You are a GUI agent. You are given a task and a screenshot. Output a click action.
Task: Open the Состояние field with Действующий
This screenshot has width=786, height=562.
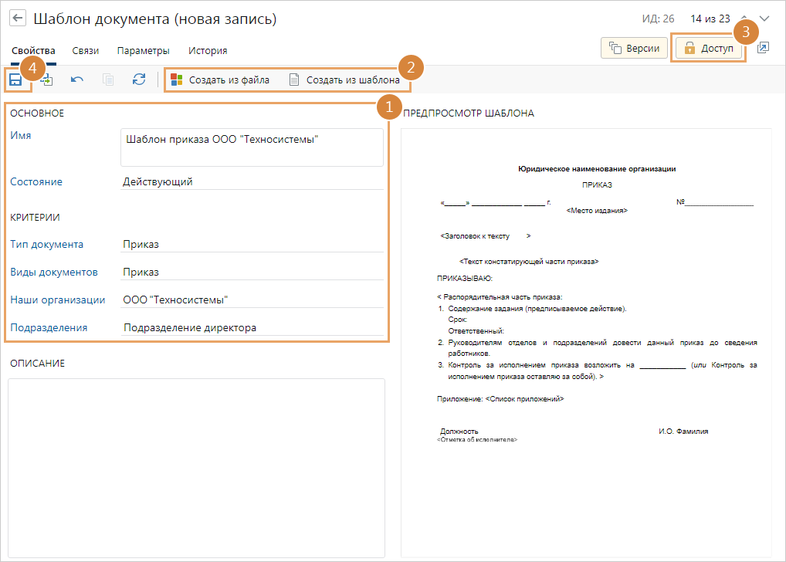tap(252, 182)
